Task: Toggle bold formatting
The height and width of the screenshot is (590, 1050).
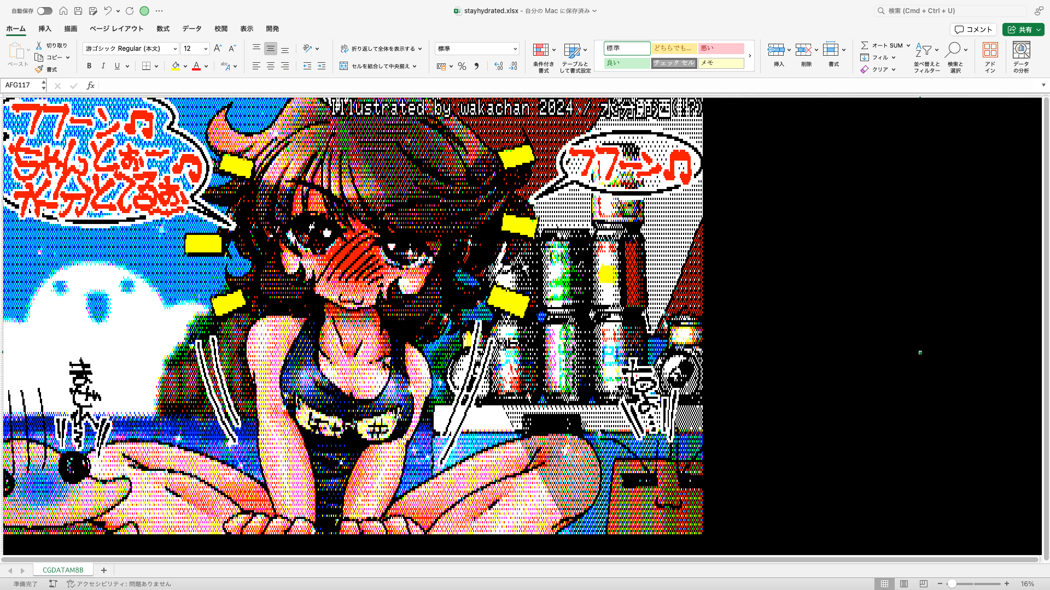Action: click(89, 66)
